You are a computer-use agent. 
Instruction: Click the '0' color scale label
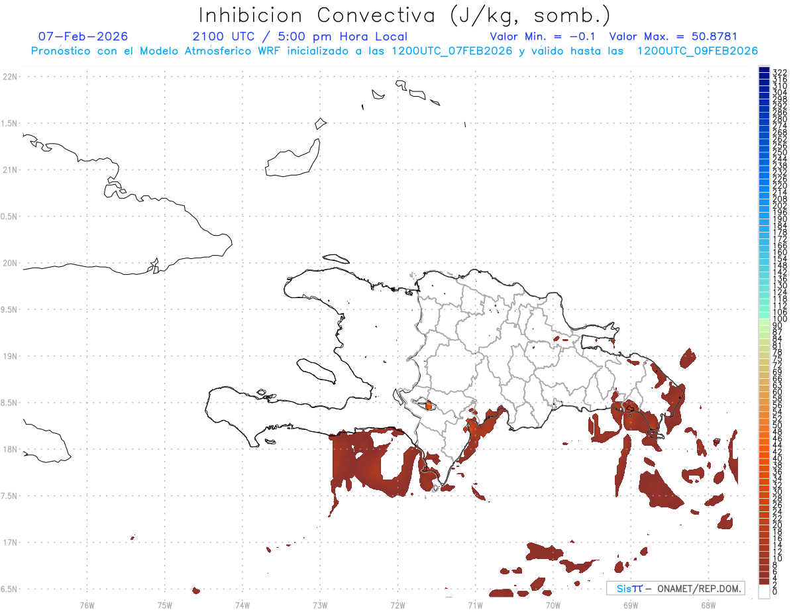pos(775,591)
